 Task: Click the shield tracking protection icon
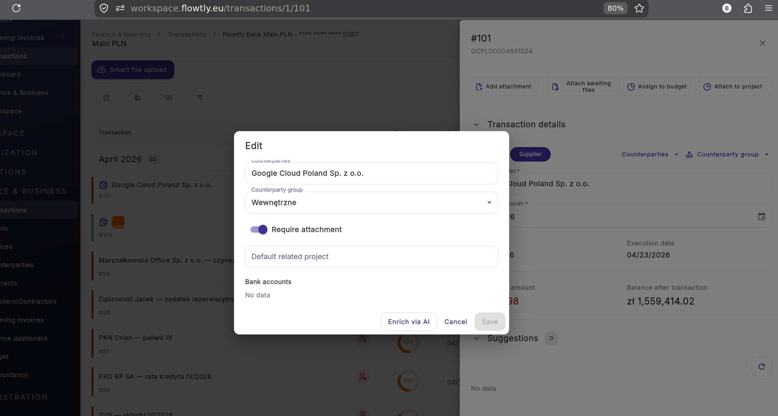coord(104,8)
